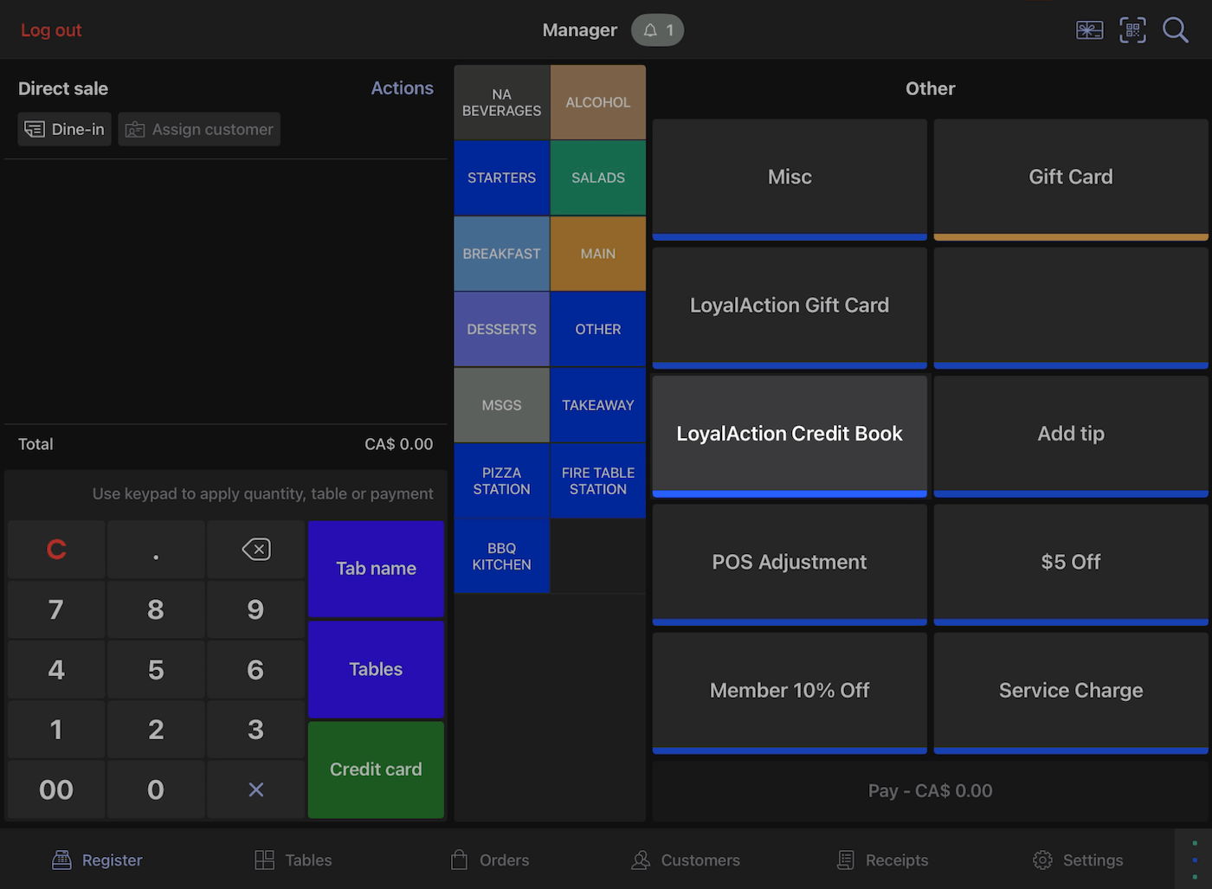
Task: Tap keypad digit 2
Action: coord(156,730)
